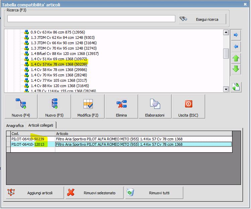Click the Articolo column header
This screenshot has width=251, height=209.
click(143, 133)
